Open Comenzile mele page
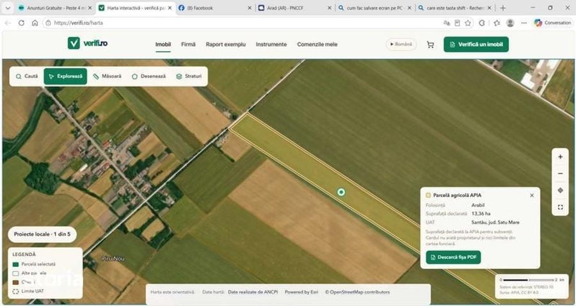Screen dimensions: 576x306 [x=317, y=44]
